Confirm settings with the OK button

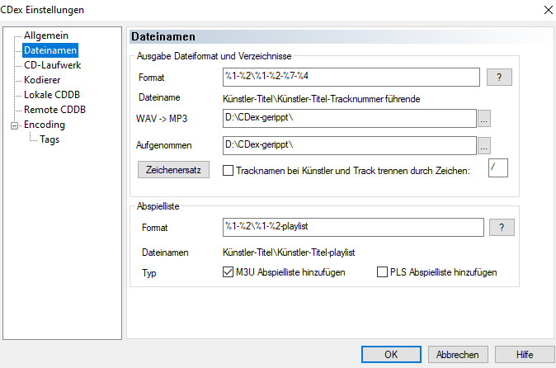tap(391, 354)
